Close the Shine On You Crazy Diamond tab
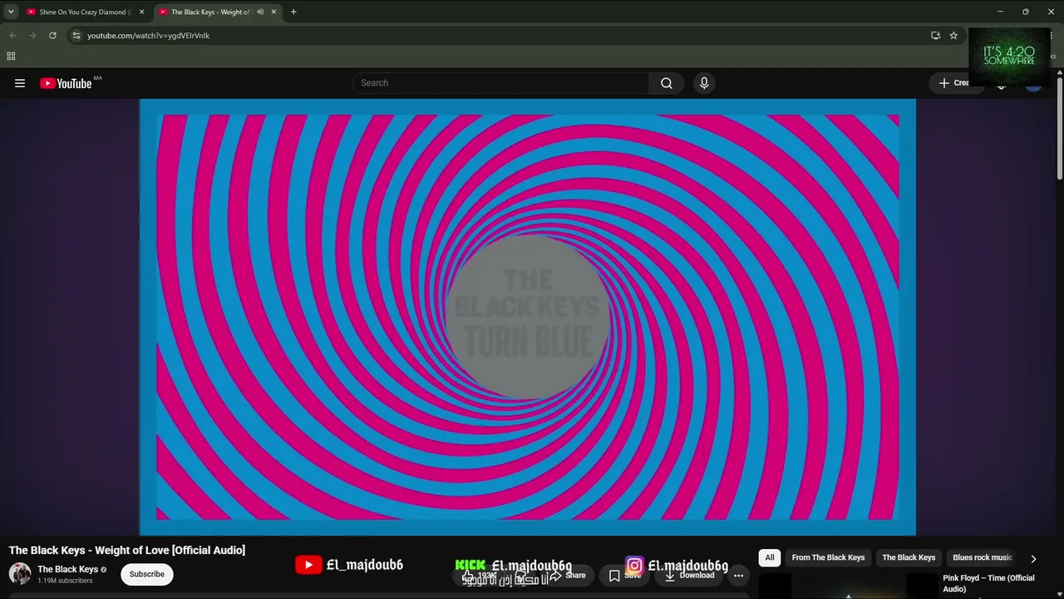The image size is (1064, 599). click(141, 12)
